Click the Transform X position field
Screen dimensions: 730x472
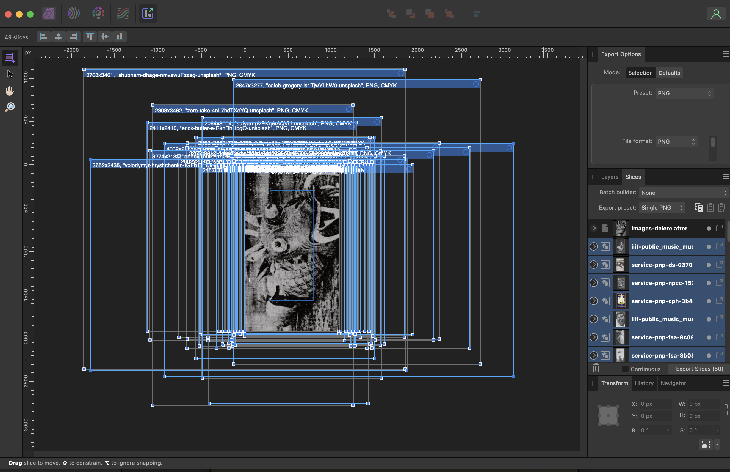(655, 404)
